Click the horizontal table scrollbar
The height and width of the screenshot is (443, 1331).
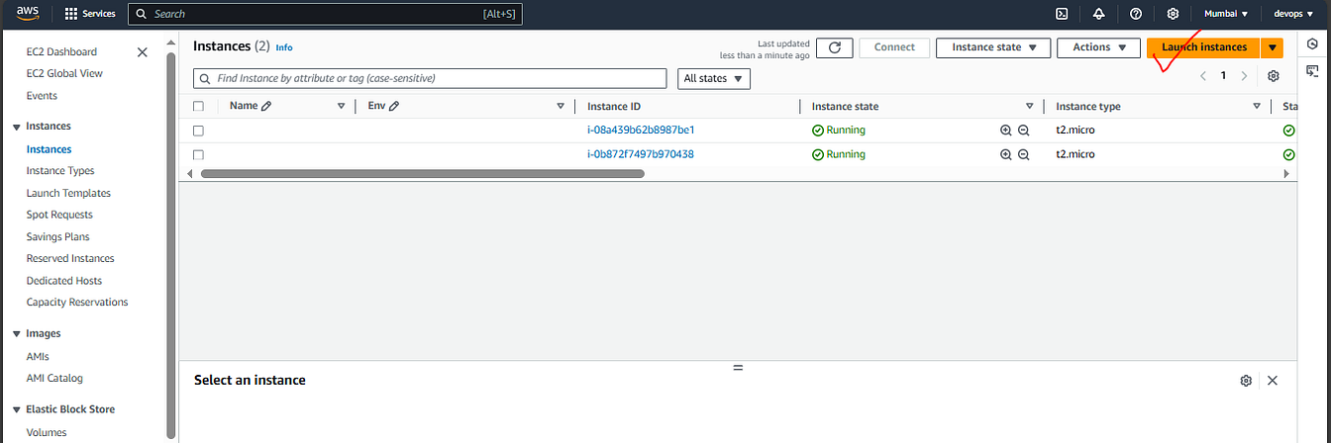click(422, 173)
